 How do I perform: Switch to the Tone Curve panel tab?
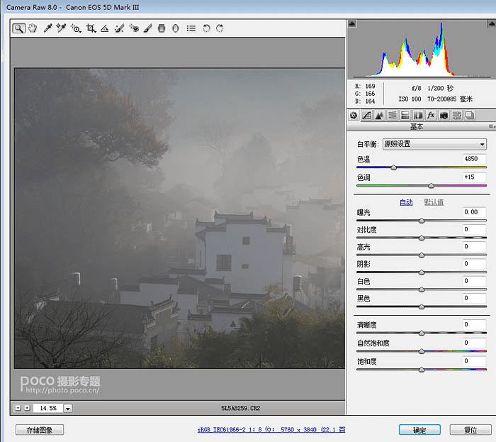(366, 115)
